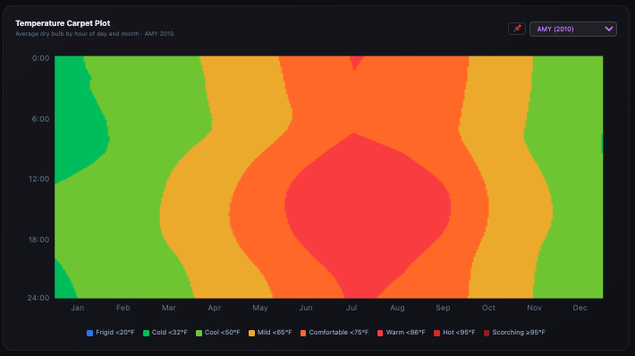635x356 pixels.
Task: Click the "Mar" month axis label
Action: 169,308
